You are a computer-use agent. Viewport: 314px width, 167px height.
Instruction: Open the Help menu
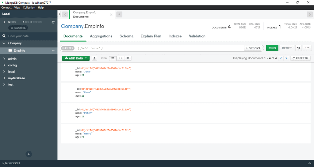pyautogui.click(x=41, y=8)
